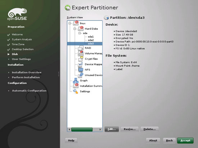Click the Perform Installation step

(x=26, y=77)
